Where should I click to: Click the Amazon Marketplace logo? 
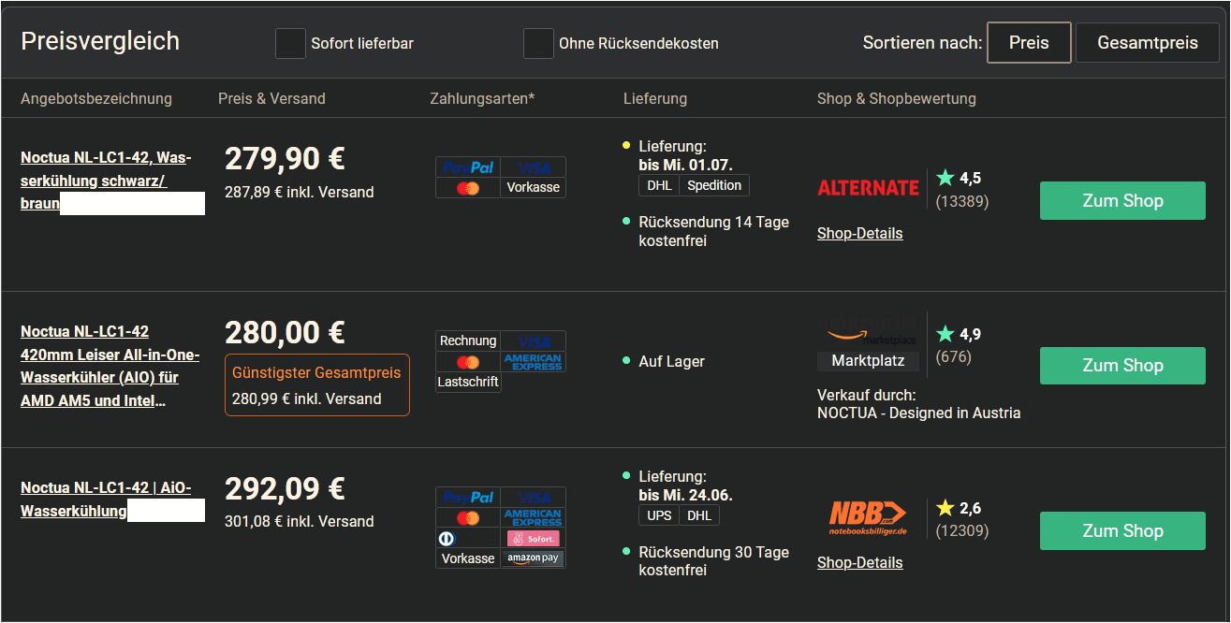868,333
